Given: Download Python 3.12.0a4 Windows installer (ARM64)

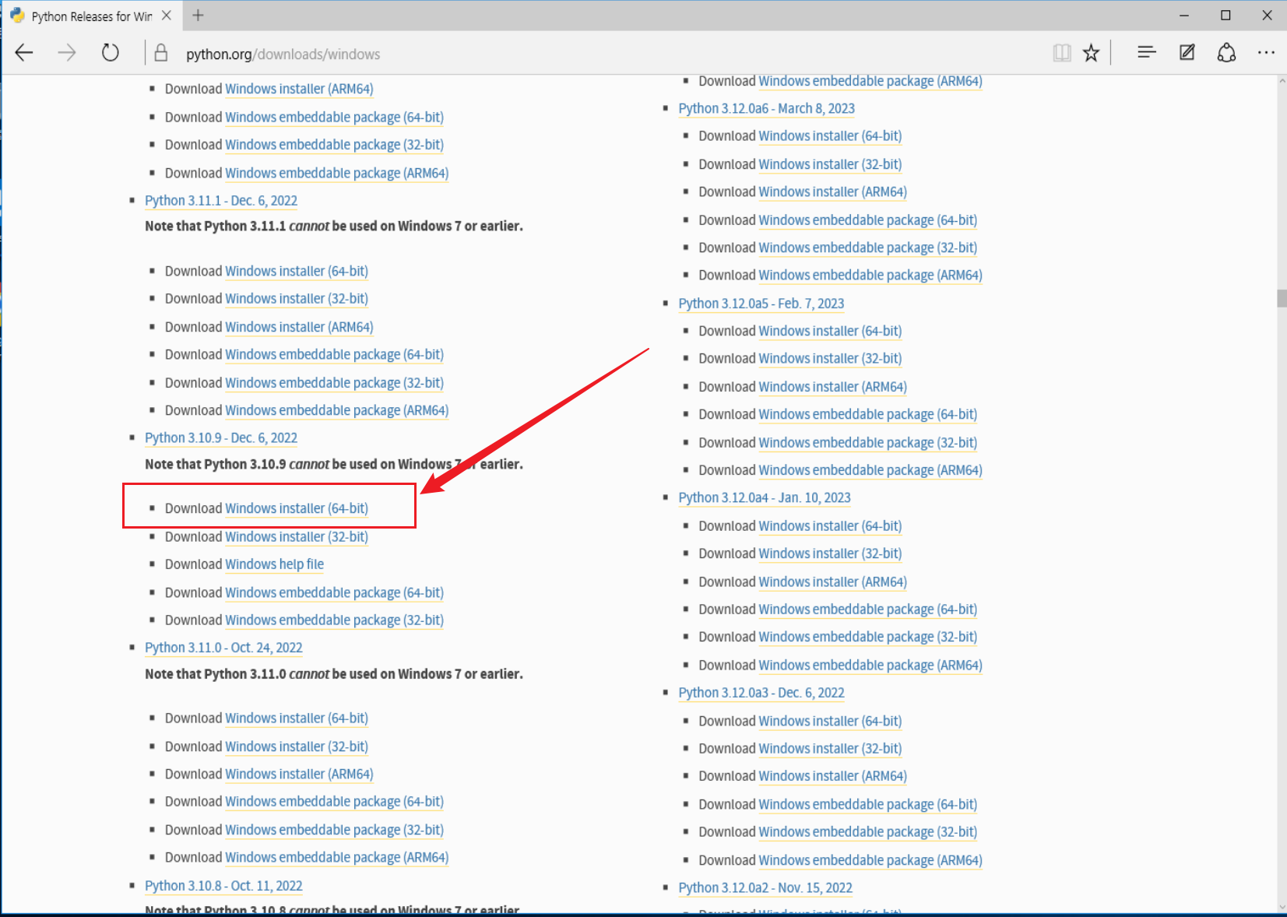Looking at the screenshot, I should pyautogui.click(x=832, y=582).
